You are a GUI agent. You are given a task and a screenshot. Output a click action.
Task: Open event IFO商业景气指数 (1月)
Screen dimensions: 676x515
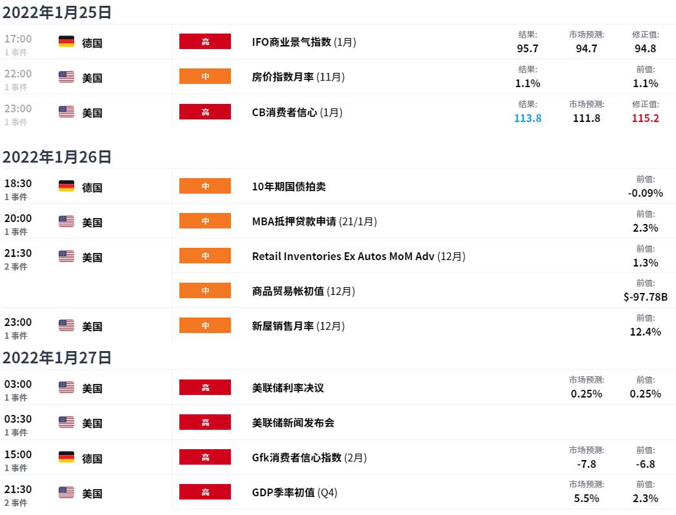(304, 42)
